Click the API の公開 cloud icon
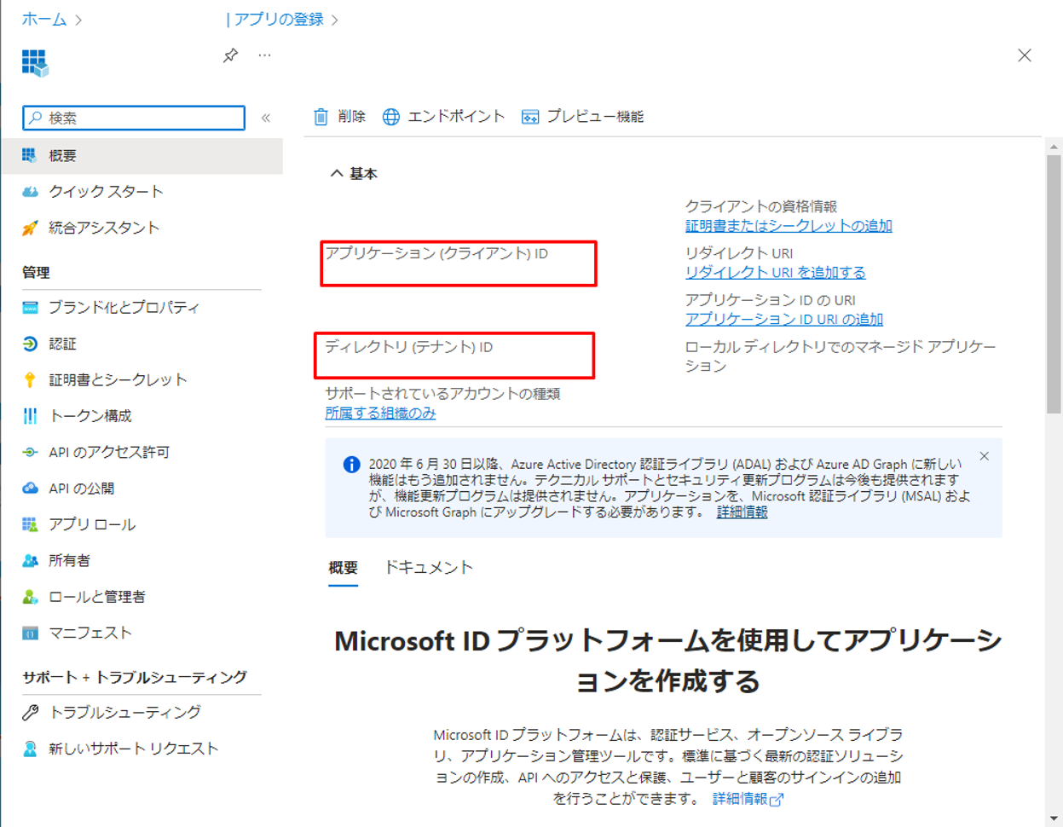 30,488
